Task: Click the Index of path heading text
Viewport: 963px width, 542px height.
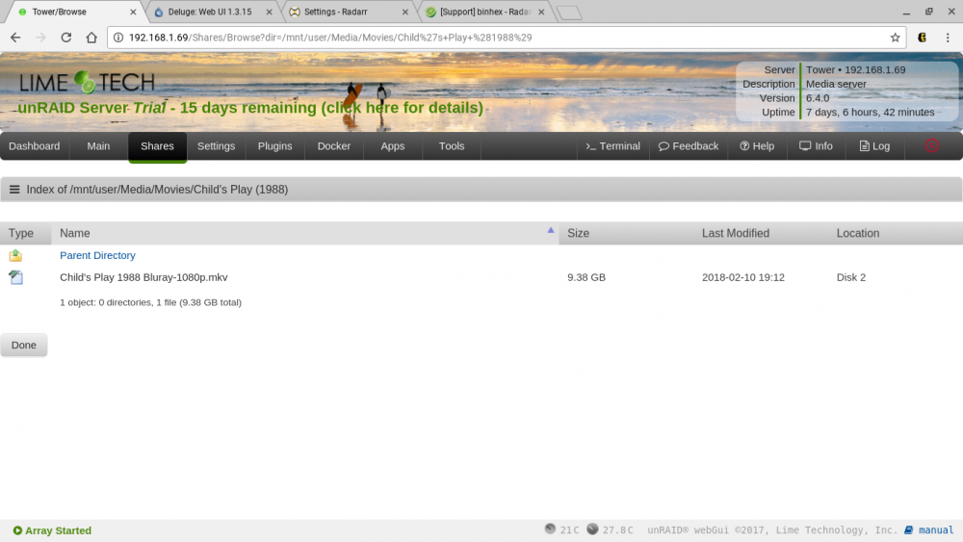Action: pos(157,190)
